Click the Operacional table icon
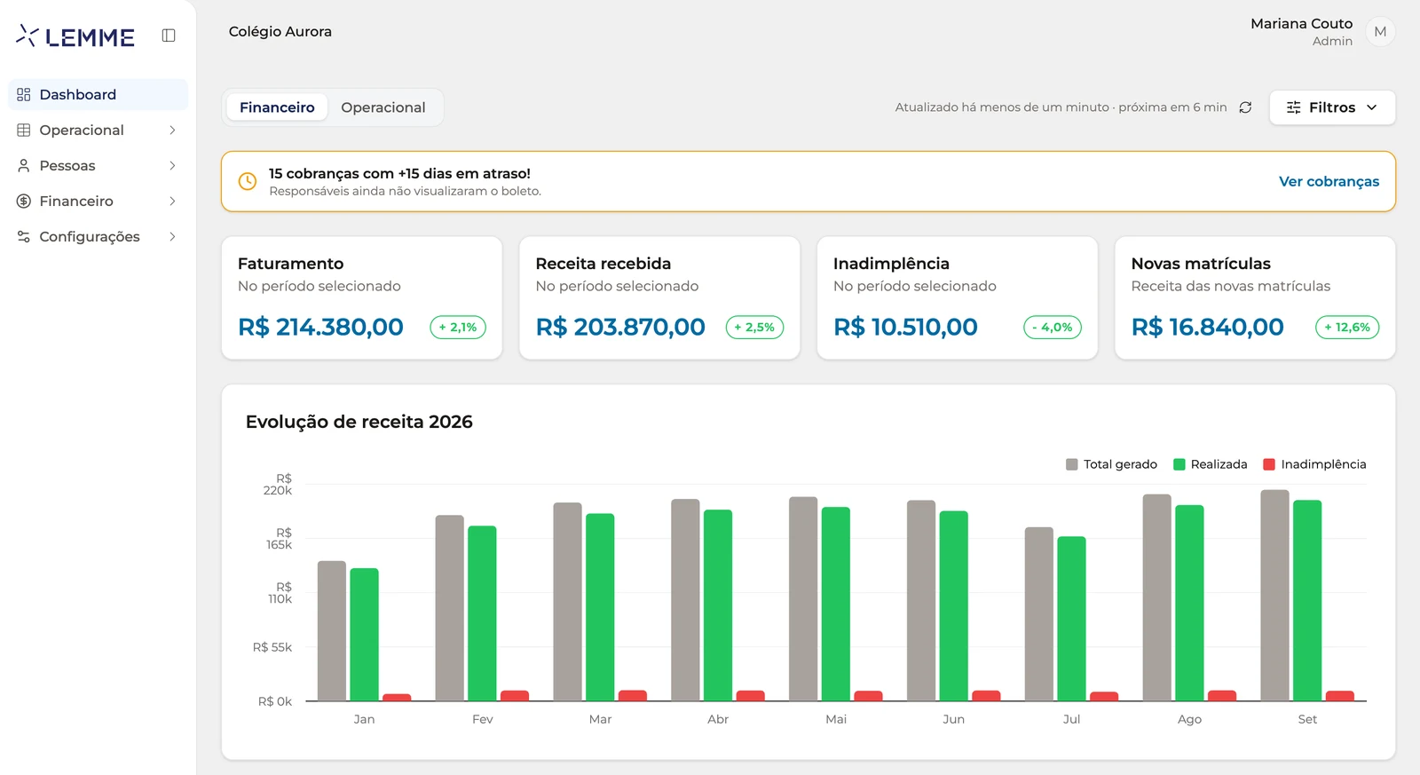Image resolution: width=1420 pixels, height=775 pixels. [x=24, y=130]
